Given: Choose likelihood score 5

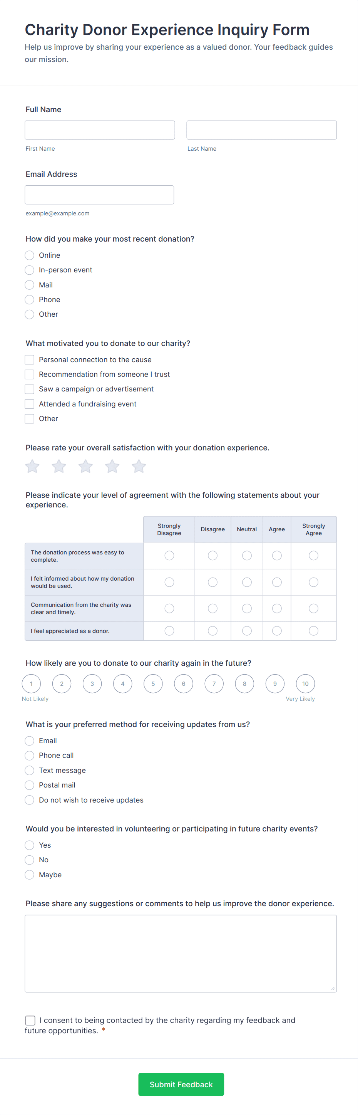Looking at the screenshot, I should coord(153,683).
